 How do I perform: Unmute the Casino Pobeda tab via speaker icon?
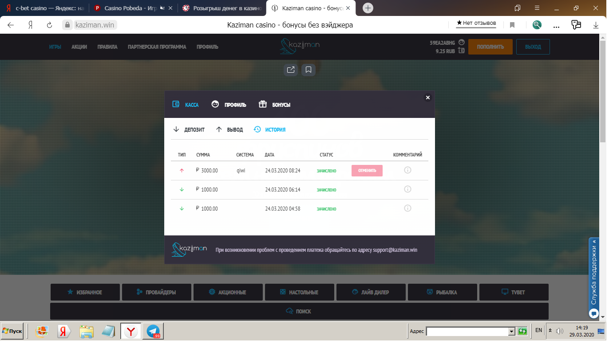coord(162,8)
